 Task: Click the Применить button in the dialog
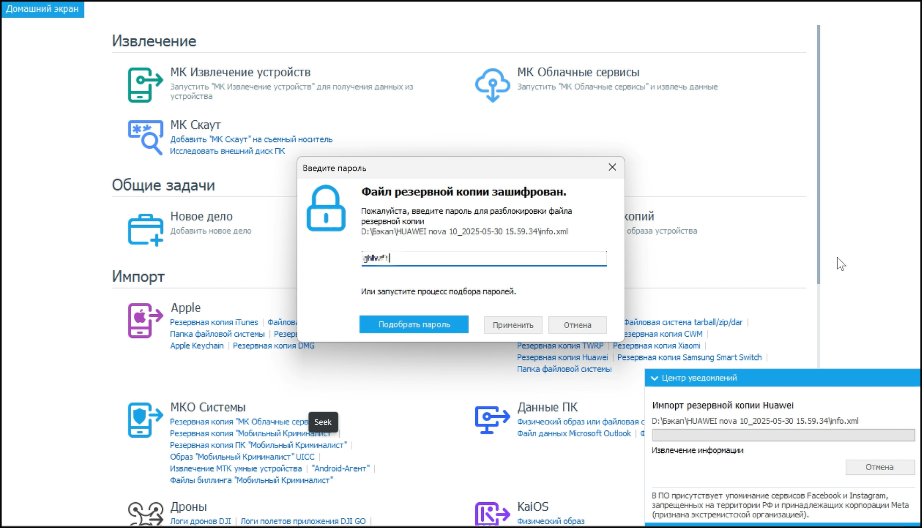point(513,325)
